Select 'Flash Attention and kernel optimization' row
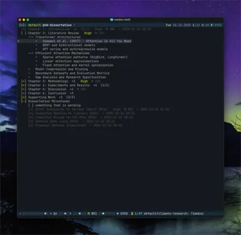The width and height of the screenshot is (241, 235). coord(78,65)
